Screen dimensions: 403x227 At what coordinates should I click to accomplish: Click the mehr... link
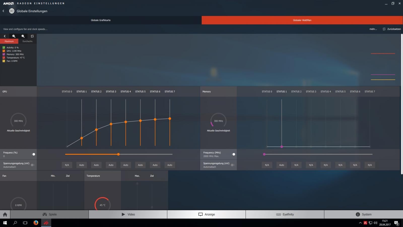[x=373, y=29]
